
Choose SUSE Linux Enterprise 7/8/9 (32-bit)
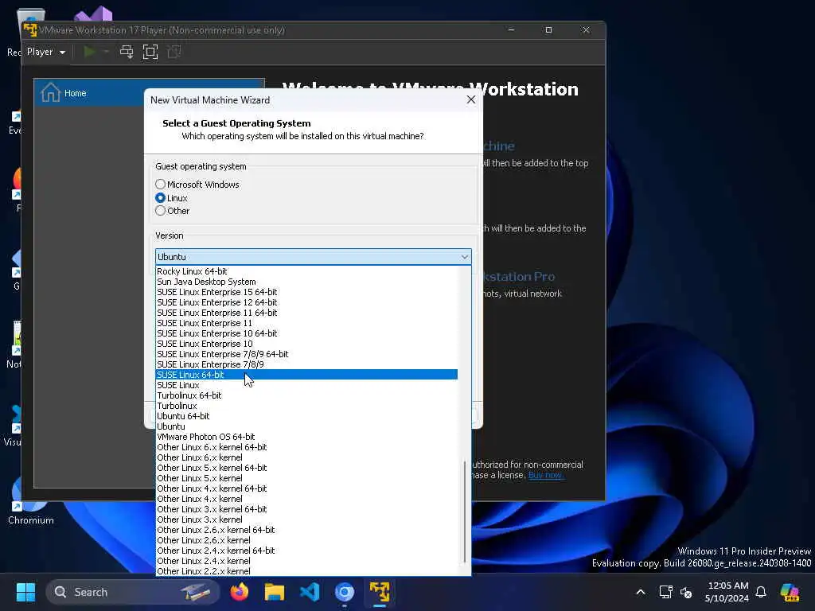pos(306,364)
